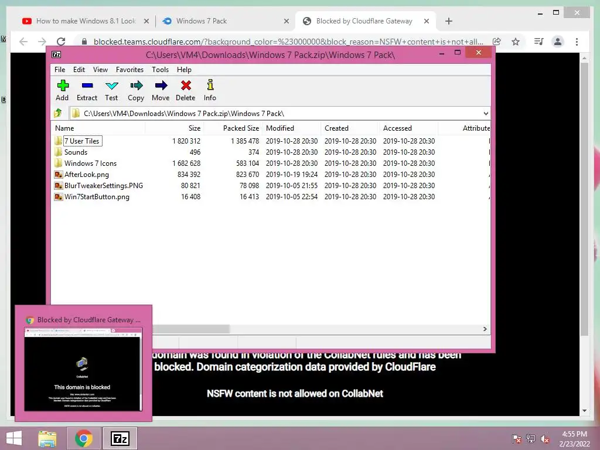This screenshot has width=600, height=450.
Task: Select the Windows 7 Icons folder icon
Action: [58, 163]
